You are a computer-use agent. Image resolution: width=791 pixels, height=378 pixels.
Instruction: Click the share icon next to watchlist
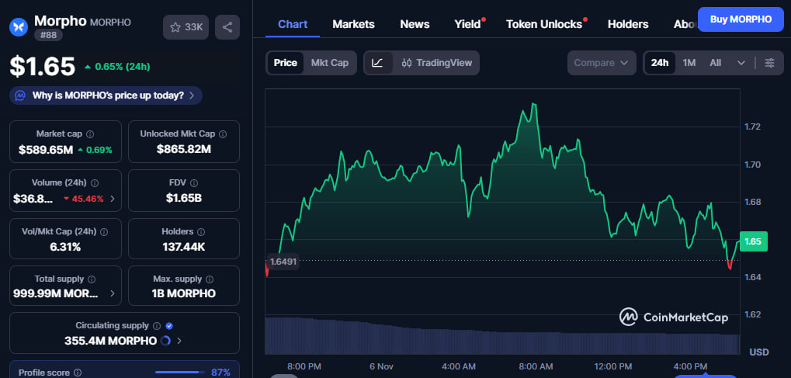click(x=227, y=27)
